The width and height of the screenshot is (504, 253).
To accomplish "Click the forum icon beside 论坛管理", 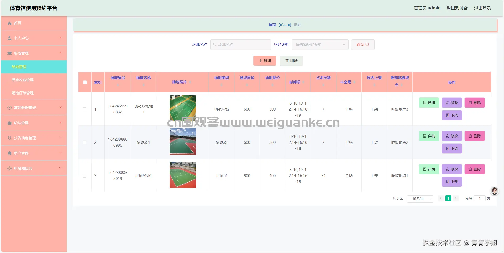I will (9, 123).
